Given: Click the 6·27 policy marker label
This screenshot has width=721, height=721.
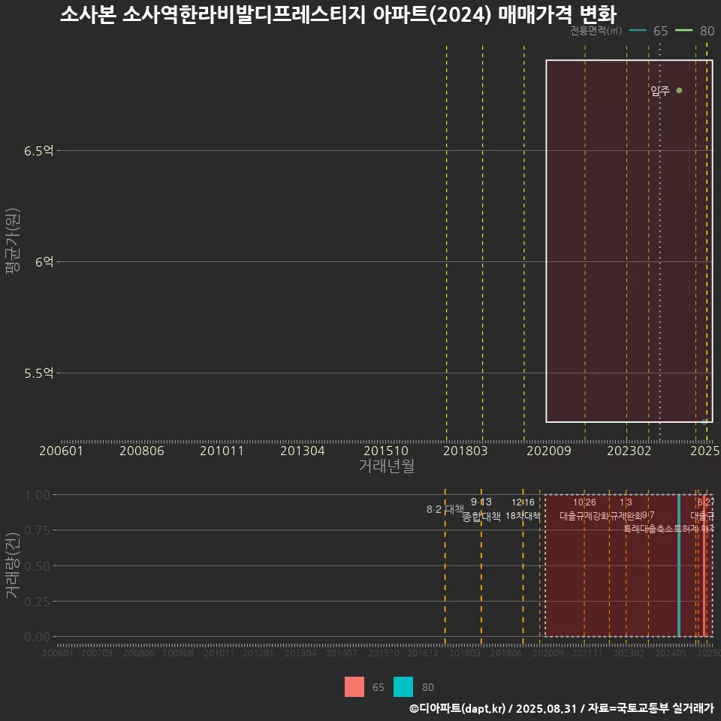Looking at the screenshot, I should (706, 502).
